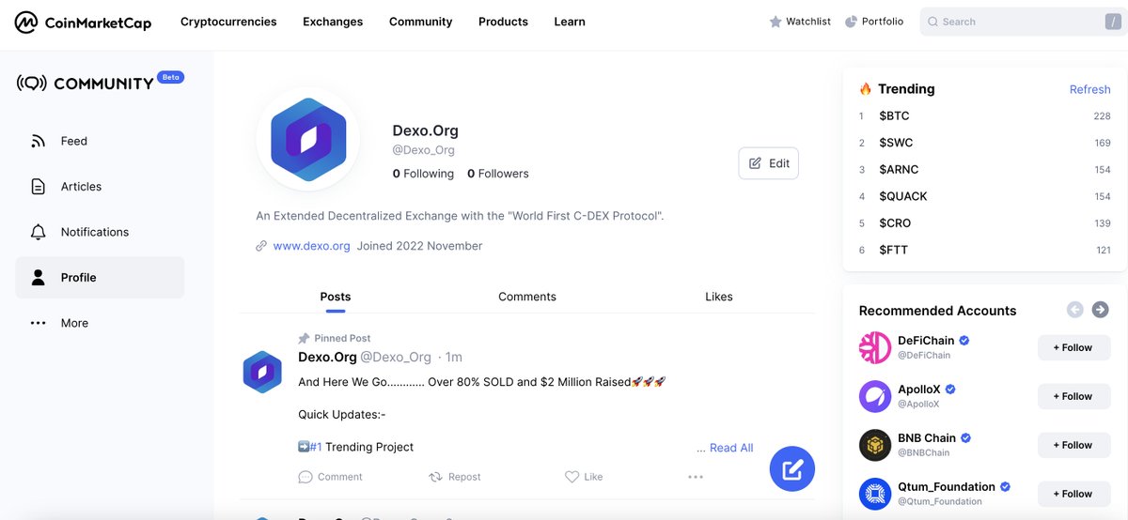Click the large Dexo.Org profile avatar
Viewport: 1128px width, 520px height.
click(x=308, y=139)
